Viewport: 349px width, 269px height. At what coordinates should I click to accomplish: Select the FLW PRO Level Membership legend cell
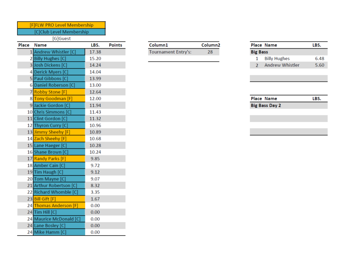[x=61, y=25]
